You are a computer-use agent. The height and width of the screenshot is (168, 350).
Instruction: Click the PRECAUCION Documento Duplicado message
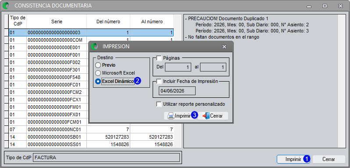(x=227, y=18)
